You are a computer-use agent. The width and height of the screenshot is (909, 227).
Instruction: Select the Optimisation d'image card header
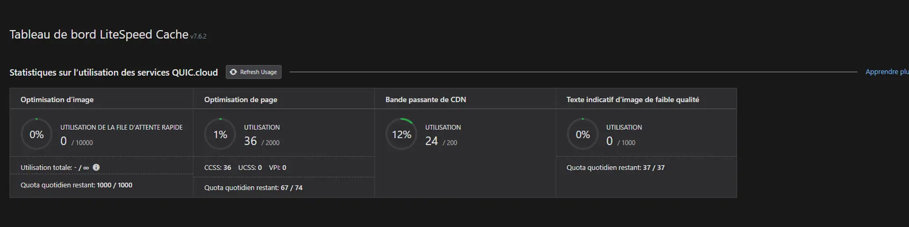(57, 99)
